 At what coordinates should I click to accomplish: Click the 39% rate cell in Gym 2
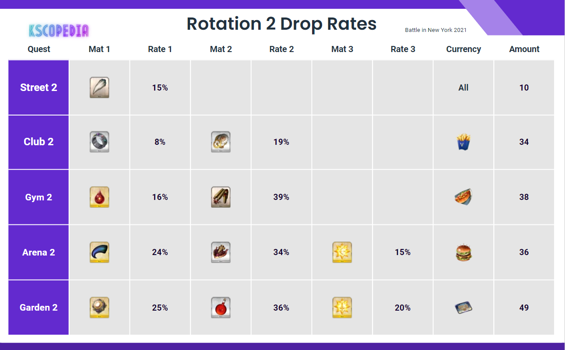[281, 197]
